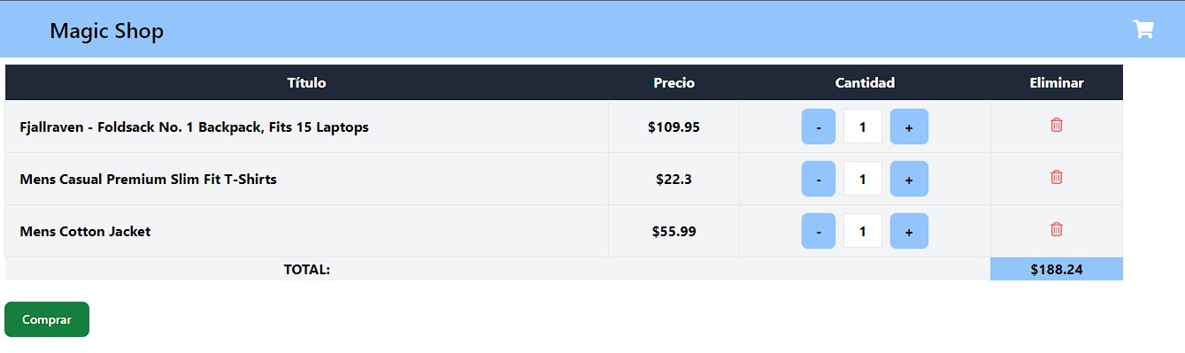Go to Magic Shop home title
Image resolution: width=1185 pixels, height=353 pixels.
pos(106,31)
